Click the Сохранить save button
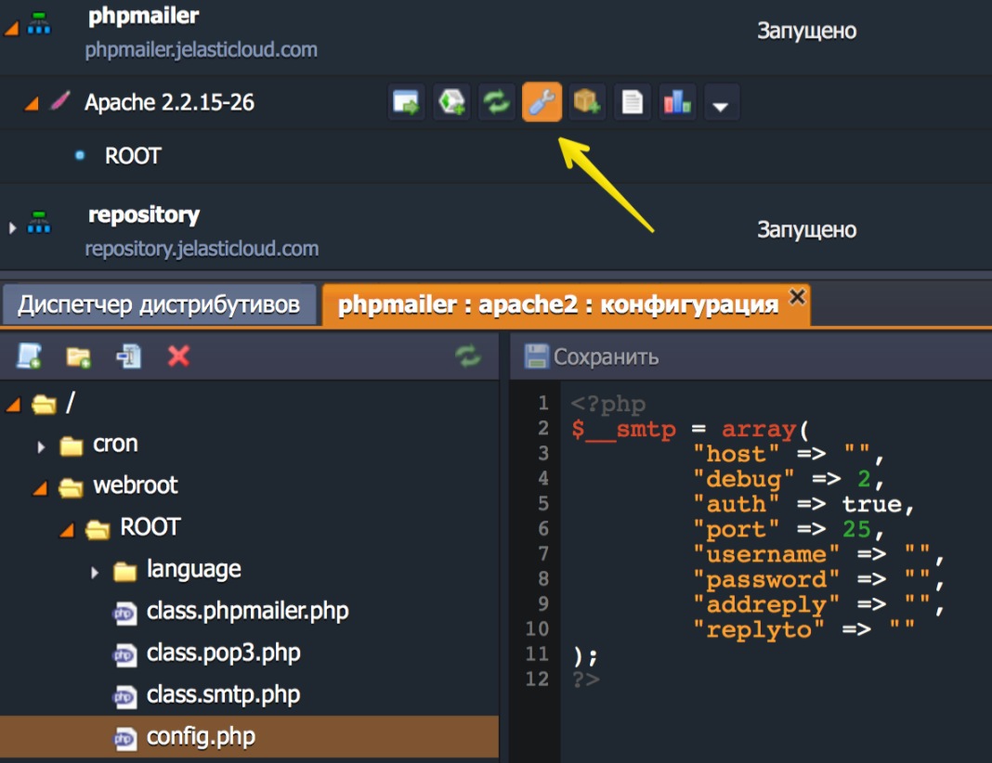 (x=593, y=356)
